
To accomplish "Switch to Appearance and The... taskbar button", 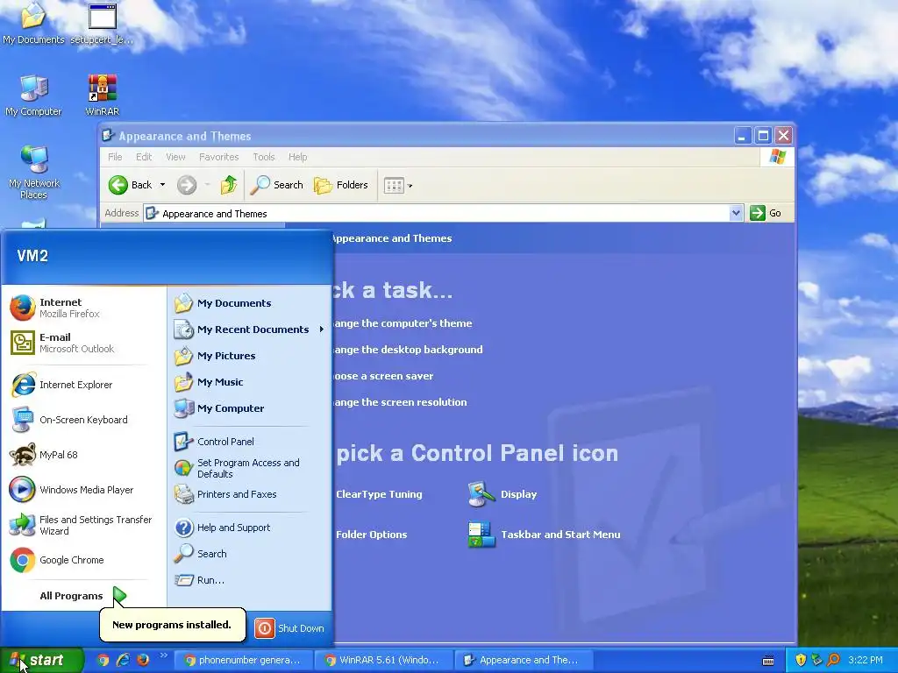I will [524, 661].
